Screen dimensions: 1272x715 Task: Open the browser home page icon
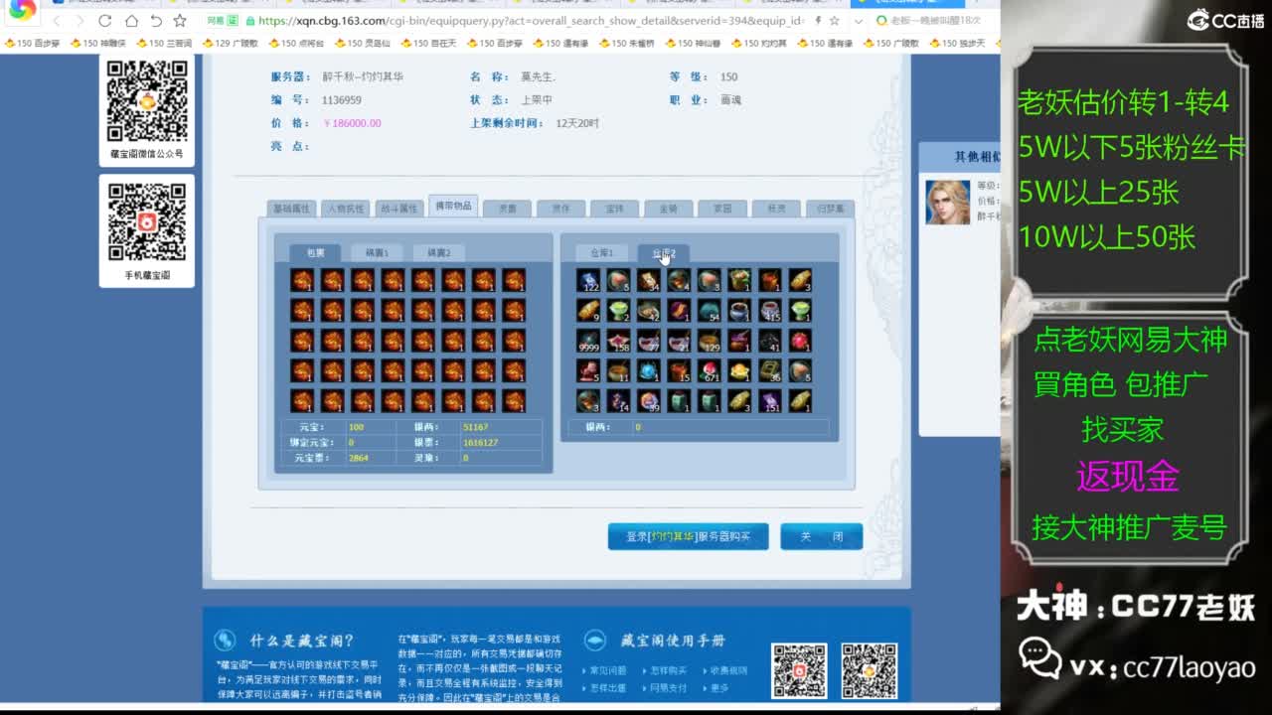(131, 20)
